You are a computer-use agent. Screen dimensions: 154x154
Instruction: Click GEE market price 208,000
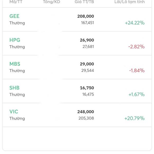click(85, 16)
